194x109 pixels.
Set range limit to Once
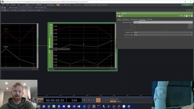coord(119,101)
